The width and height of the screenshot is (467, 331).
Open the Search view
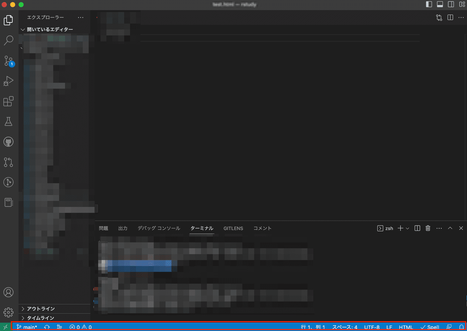[x=8, y=40]
